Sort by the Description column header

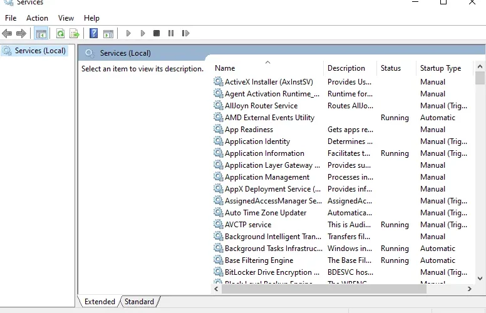[x=346, y=68]
